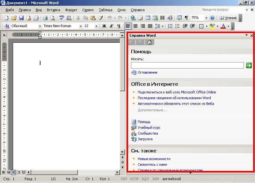
Task: Apply the yellow highlight color
Action: [x=212, y=26]
